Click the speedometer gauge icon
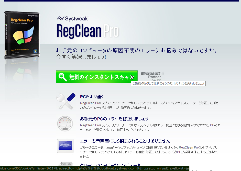241x171 pixels. point(65,124)
